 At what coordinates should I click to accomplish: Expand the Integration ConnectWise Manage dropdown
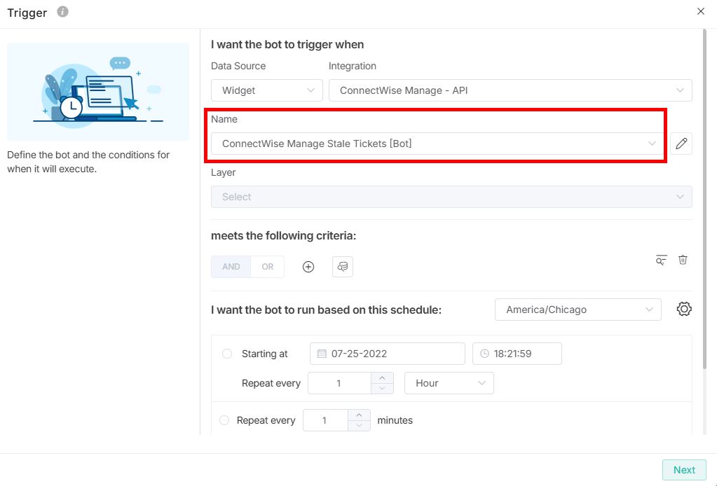(510, 90)
